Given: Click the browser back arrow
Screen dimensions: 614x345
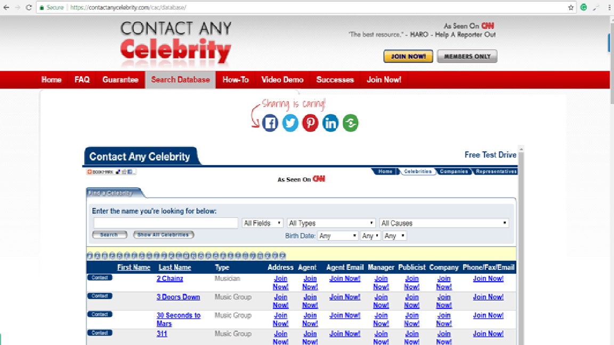Looking at the screenshot, I should coord(6,7).
